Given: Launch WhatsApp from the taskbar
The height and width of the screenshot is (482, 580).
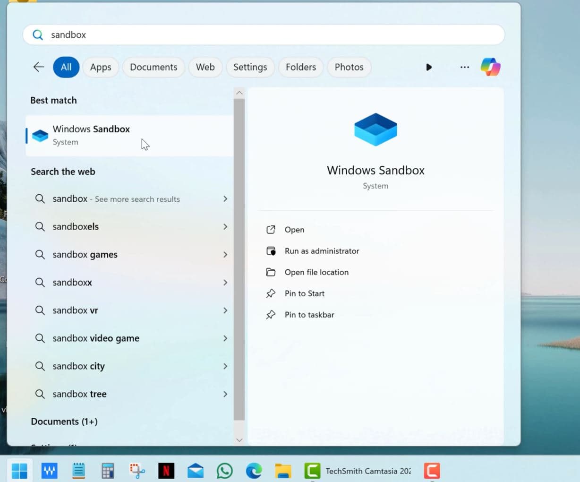Looking at the screenshot, I should [225, 471].
